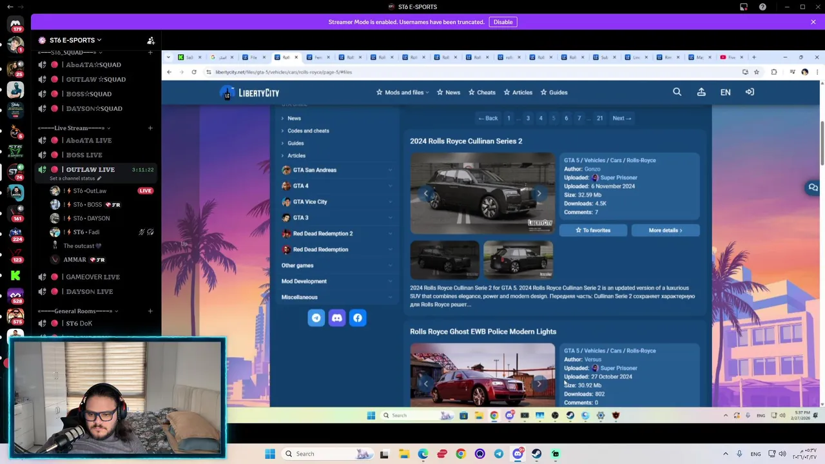Viewport: 825px width, 464px height.
Task: Open More details for Cullinan Series 2
Action: (x=665, y=230)
